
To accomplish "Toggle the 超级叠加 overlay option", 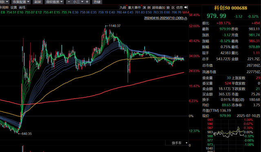I will [x=158, y=7].
